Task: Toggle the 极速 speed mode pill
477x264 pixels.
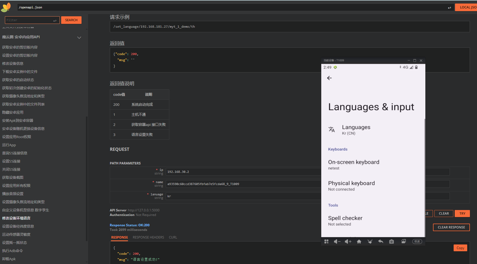Action: pos(417,241)
